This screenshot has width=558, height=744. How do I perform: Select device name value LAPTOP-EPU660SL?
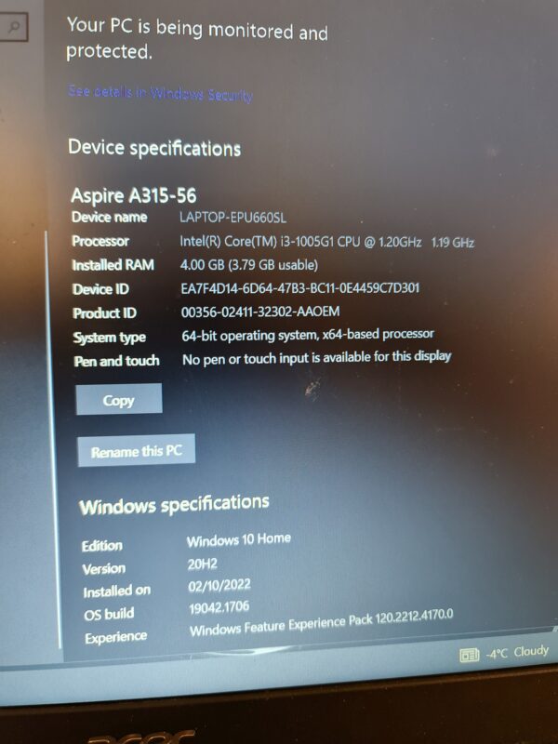tap(232, 218)
